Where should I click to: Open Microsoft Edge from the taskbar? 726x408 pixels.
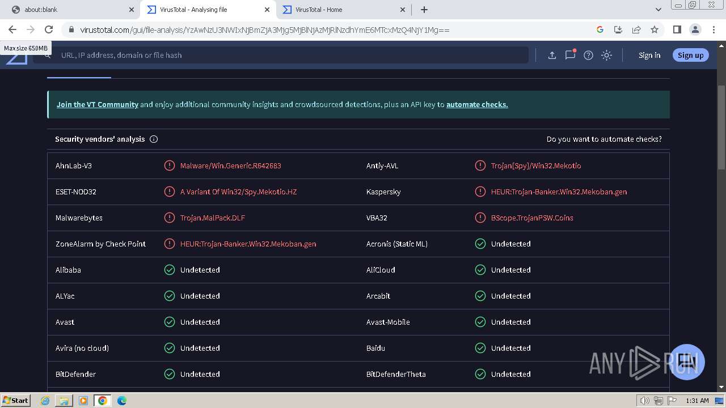121,401
